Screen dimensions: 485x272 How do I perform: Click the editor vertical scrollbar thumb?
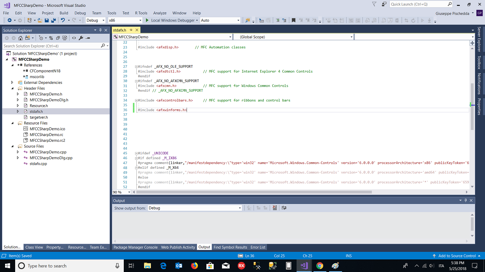click(472, 106)
